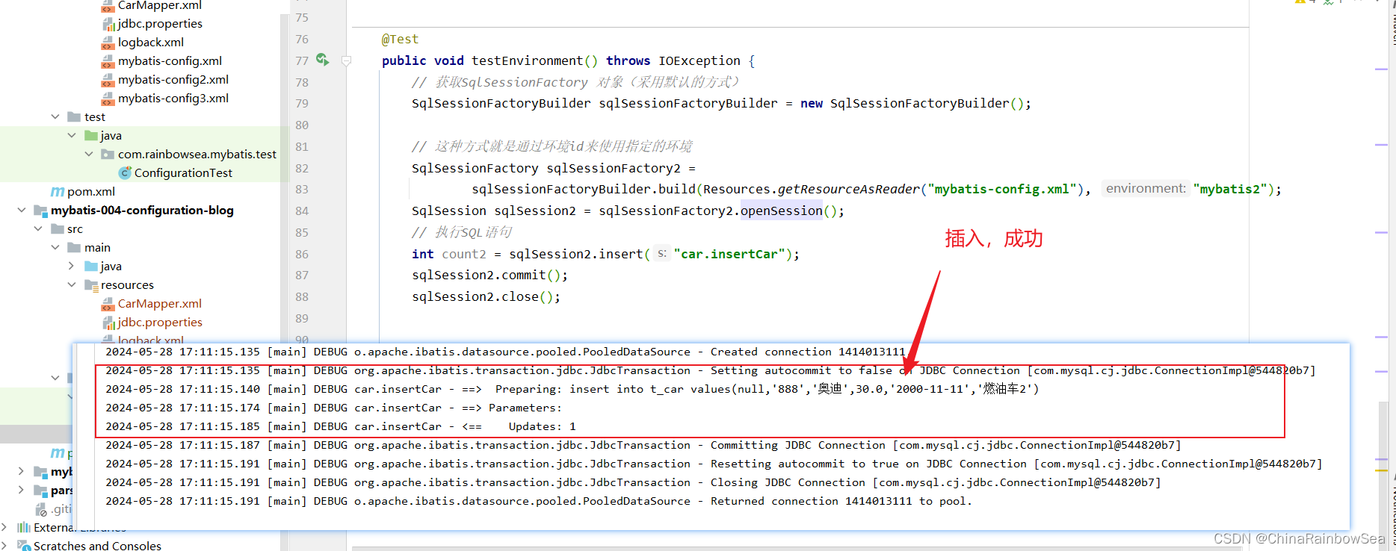The image size is (1396, 551).
Task: Click the red CarMapper.xml file icon
Action: [108, 304]
